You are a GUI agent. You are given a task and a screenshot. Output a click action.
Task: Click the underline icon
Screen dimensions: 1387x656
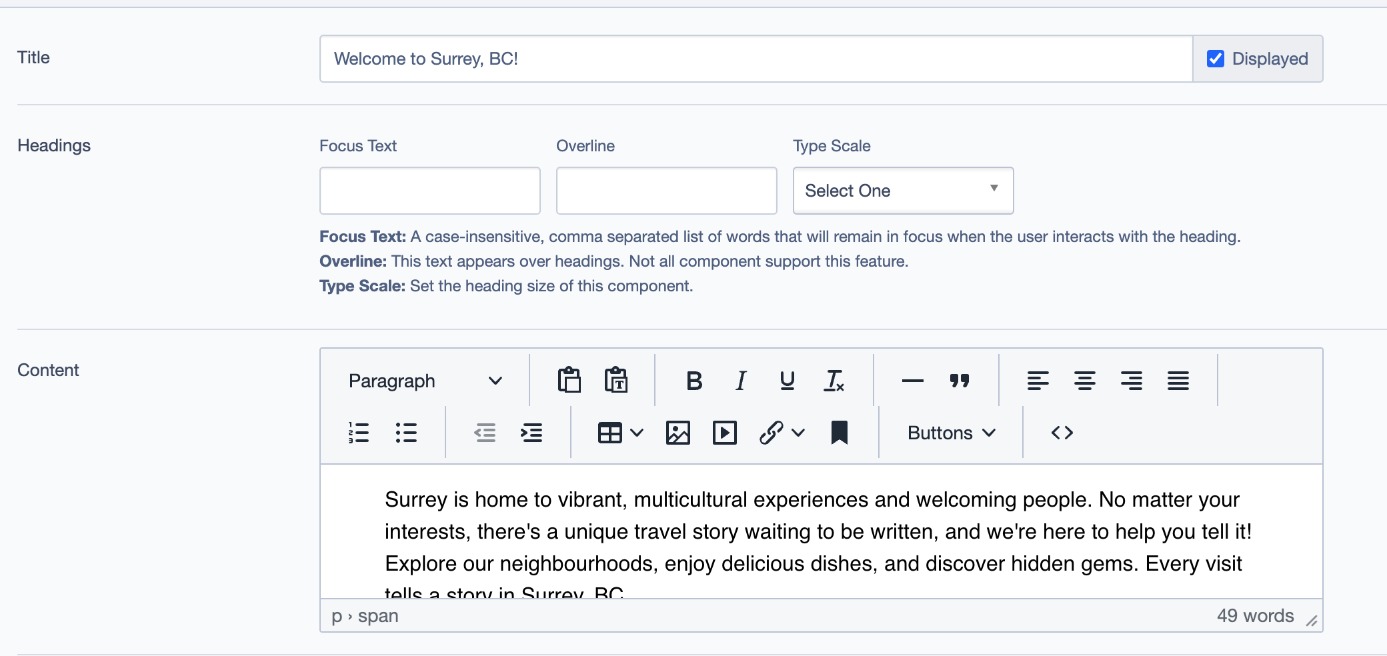[x=787, y=381]
